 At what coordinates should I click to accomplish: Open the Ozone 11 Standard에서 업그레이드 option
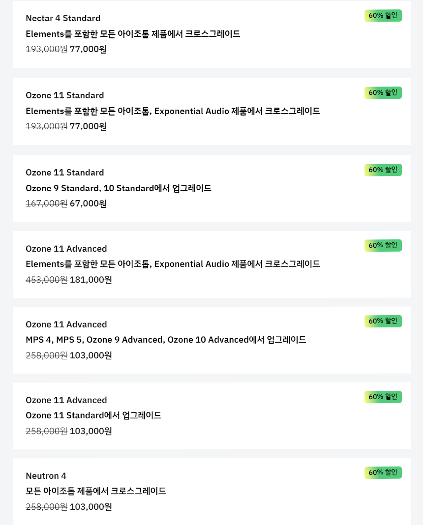[93, 415]
